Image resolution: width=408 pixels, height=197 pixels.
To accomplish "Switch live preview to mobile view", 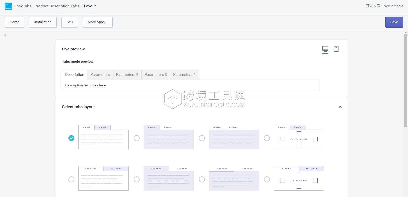I will [336, 49].
